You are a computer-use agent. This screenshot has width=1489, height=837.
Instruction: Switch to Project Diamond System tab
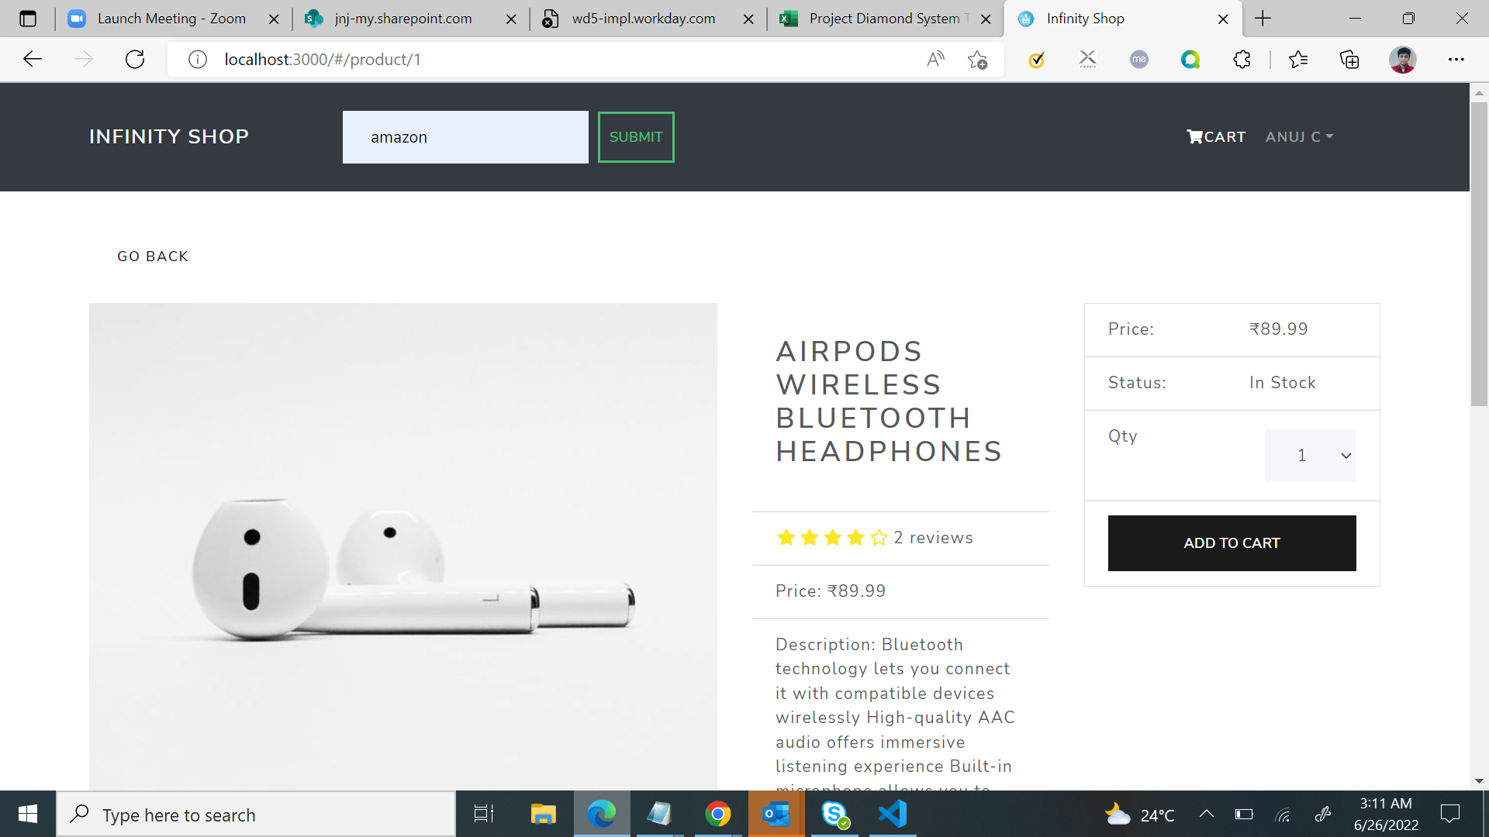point(884,19)
